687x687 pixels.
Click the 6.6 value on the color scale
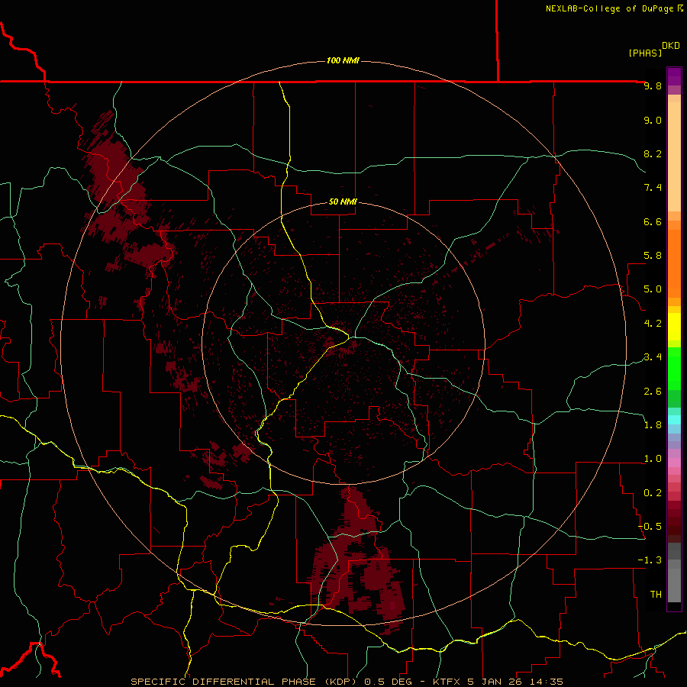[x=653, y=221]
